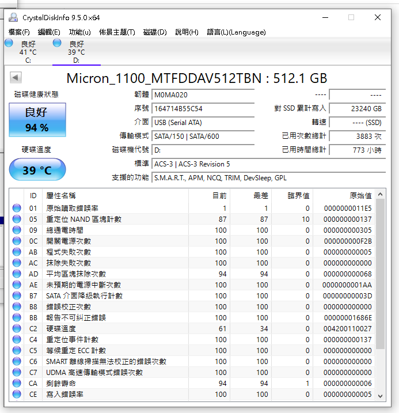Click the status orb for SATA 介面降級執行計數
This screenshot has height=413, width=399.
point(17,296)
